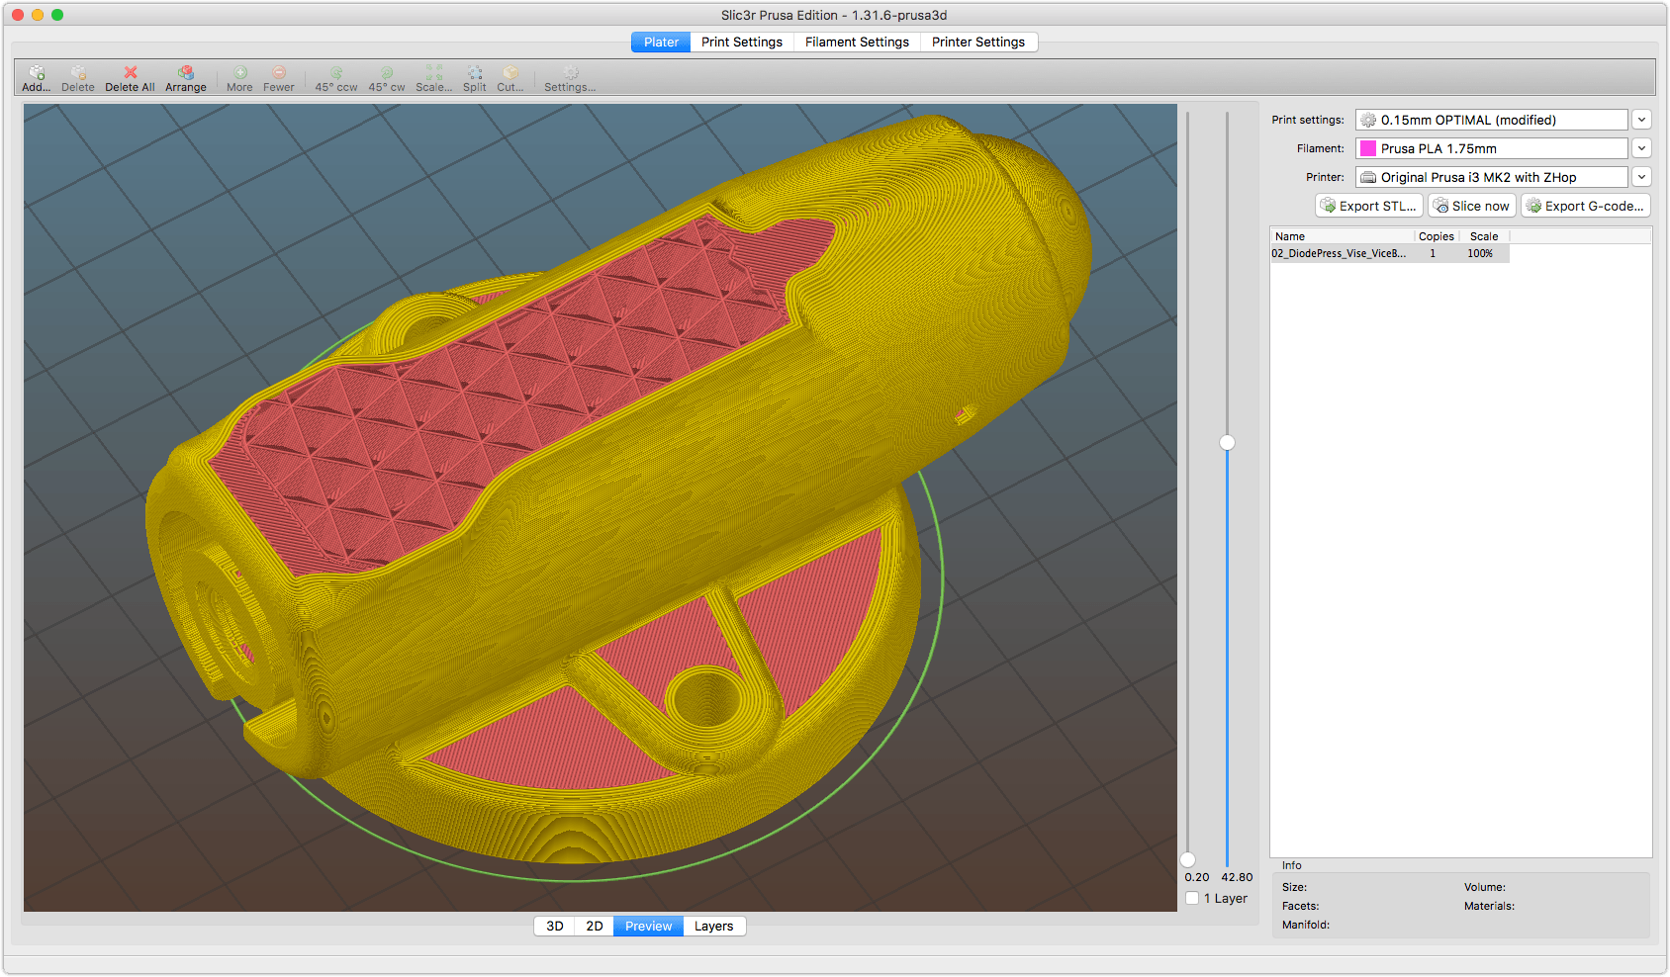Open the Filament selection dropdown
The height and width of the screenshot is (977, 1670).
tap(1641, 147)
